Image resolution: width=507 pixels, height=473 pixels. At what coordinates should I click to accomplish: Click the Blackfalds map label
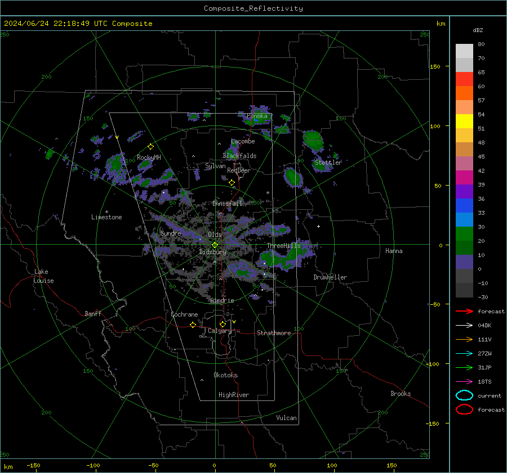[x=239, y=156]
